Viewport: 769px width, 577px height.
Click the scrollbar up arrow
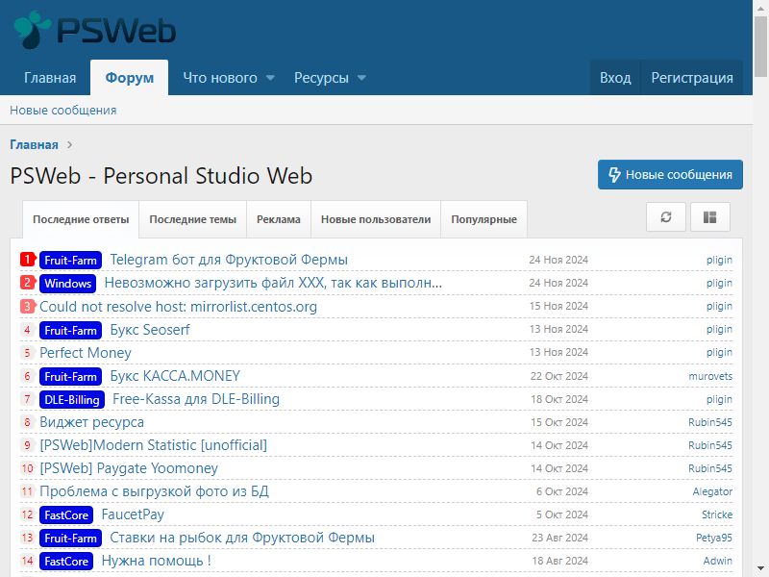(760, 8)
